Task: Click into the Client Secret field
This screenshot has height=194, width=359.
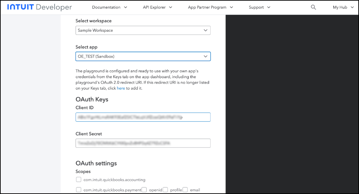Action: (143, 143)
